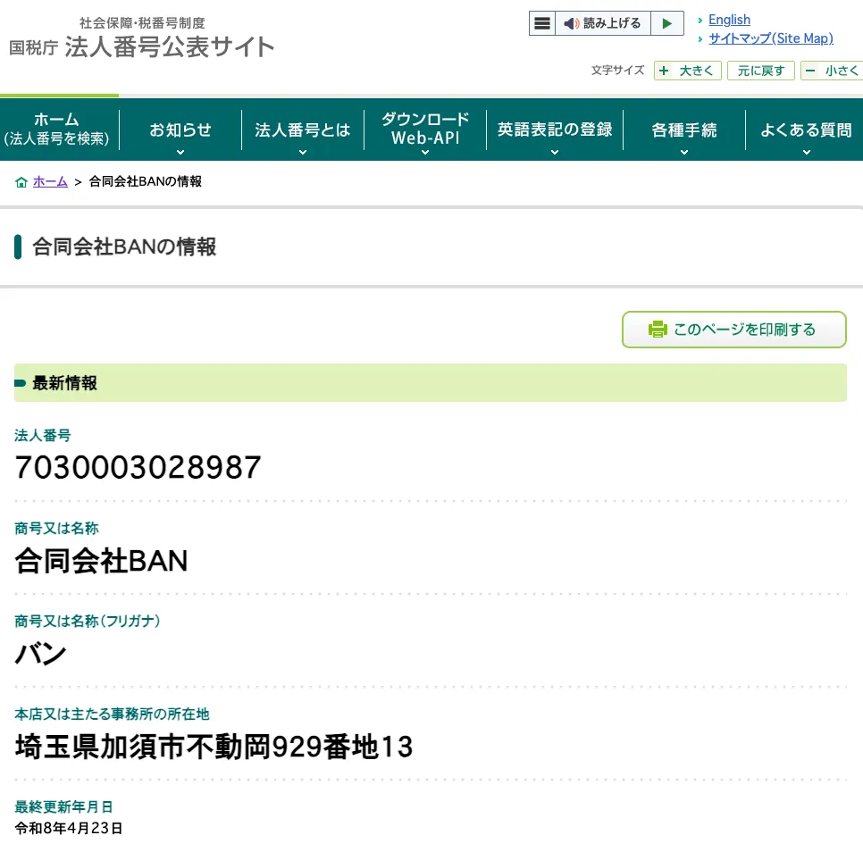Image resolution: width=863 pixels, height=852 pixels.
Task: Click the 最新情報 section header
Action: click(x=431, y=383)
